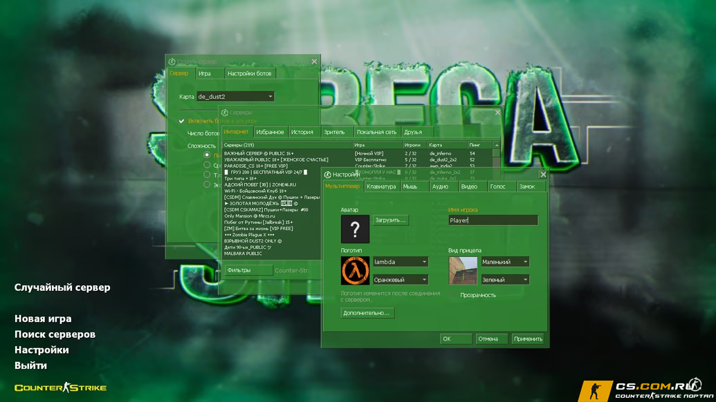Open the Зеленый crosshair color dropdown
Image resolution: width=716 pixels, height=402 pixels.
pos(504,279)
